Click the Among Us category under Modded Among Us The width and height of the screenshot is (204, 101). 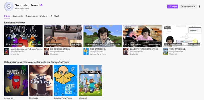click(15, 54)
